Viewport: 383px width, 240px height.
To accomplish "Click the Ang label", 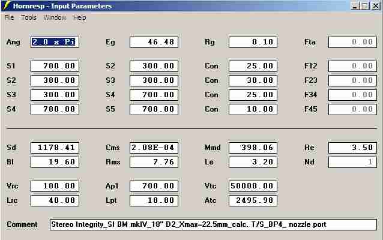I will pos(13,42).
